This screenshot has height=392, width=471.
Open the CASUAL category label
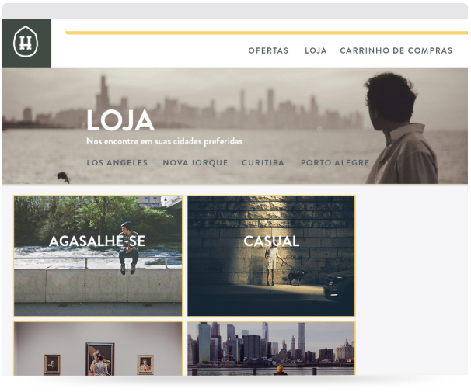271,241
